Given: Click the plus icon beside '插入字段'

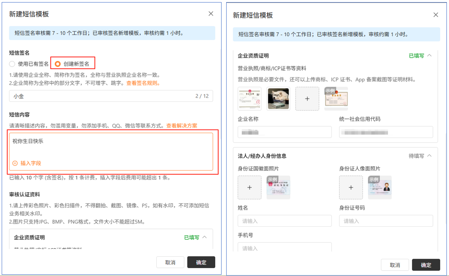Looking at the screenshot, I should 15,163.
